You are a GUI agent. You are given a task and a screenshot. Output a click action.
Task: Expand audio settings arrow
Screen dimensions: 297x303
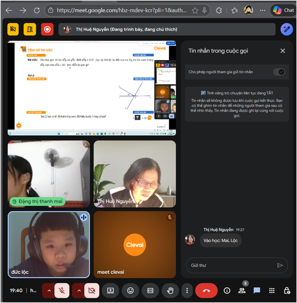point(49,290)
